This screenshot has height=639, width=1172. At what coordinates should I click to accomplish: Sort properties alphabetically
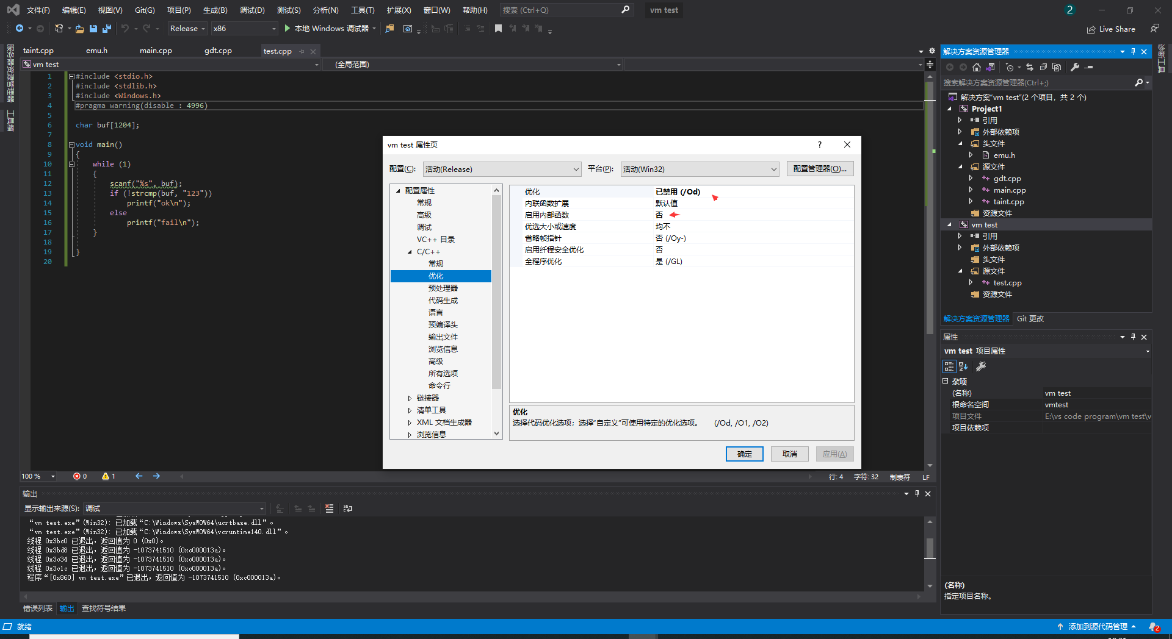(x=963, y=366)
